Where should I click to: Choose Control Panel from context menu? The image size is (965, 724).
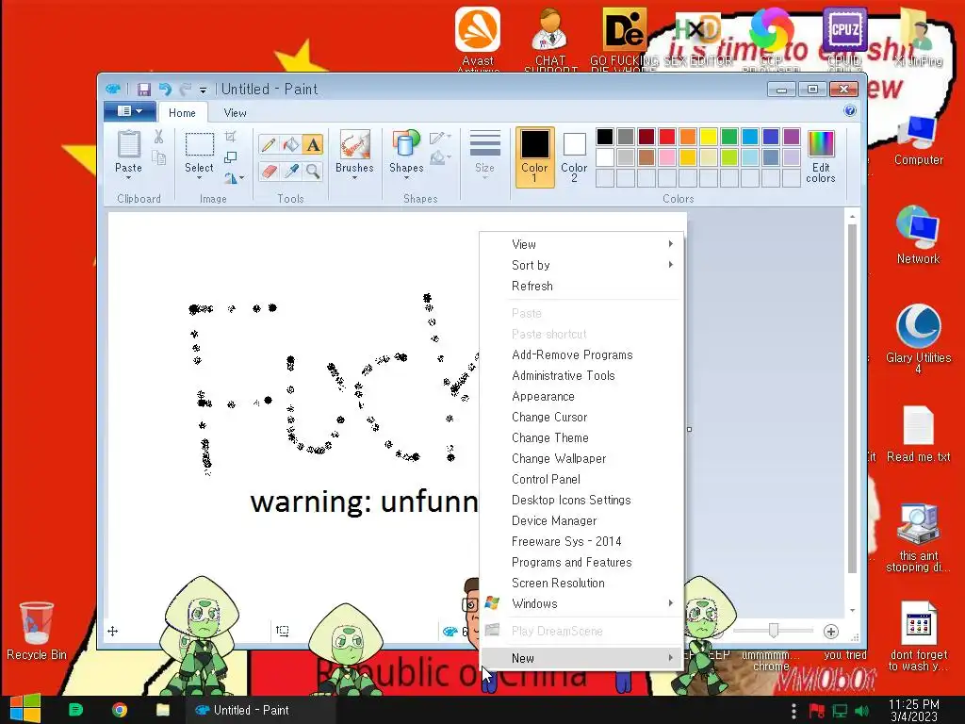581,480
